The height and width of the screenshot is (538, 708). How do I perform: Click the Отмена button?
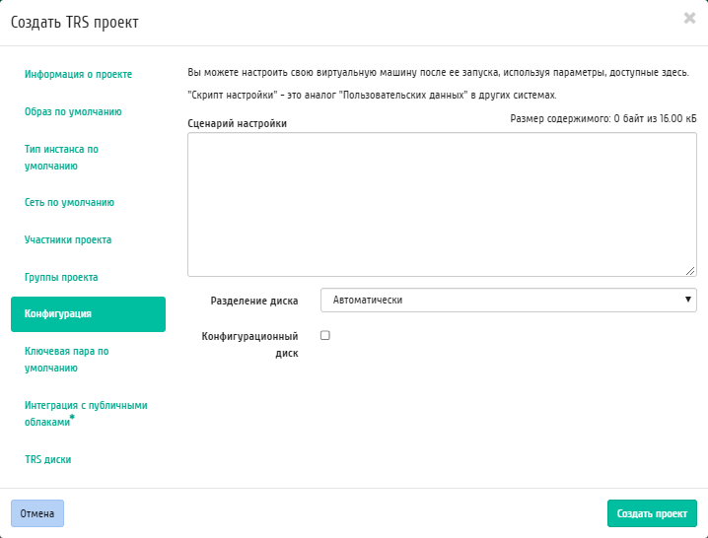point(37,513)
